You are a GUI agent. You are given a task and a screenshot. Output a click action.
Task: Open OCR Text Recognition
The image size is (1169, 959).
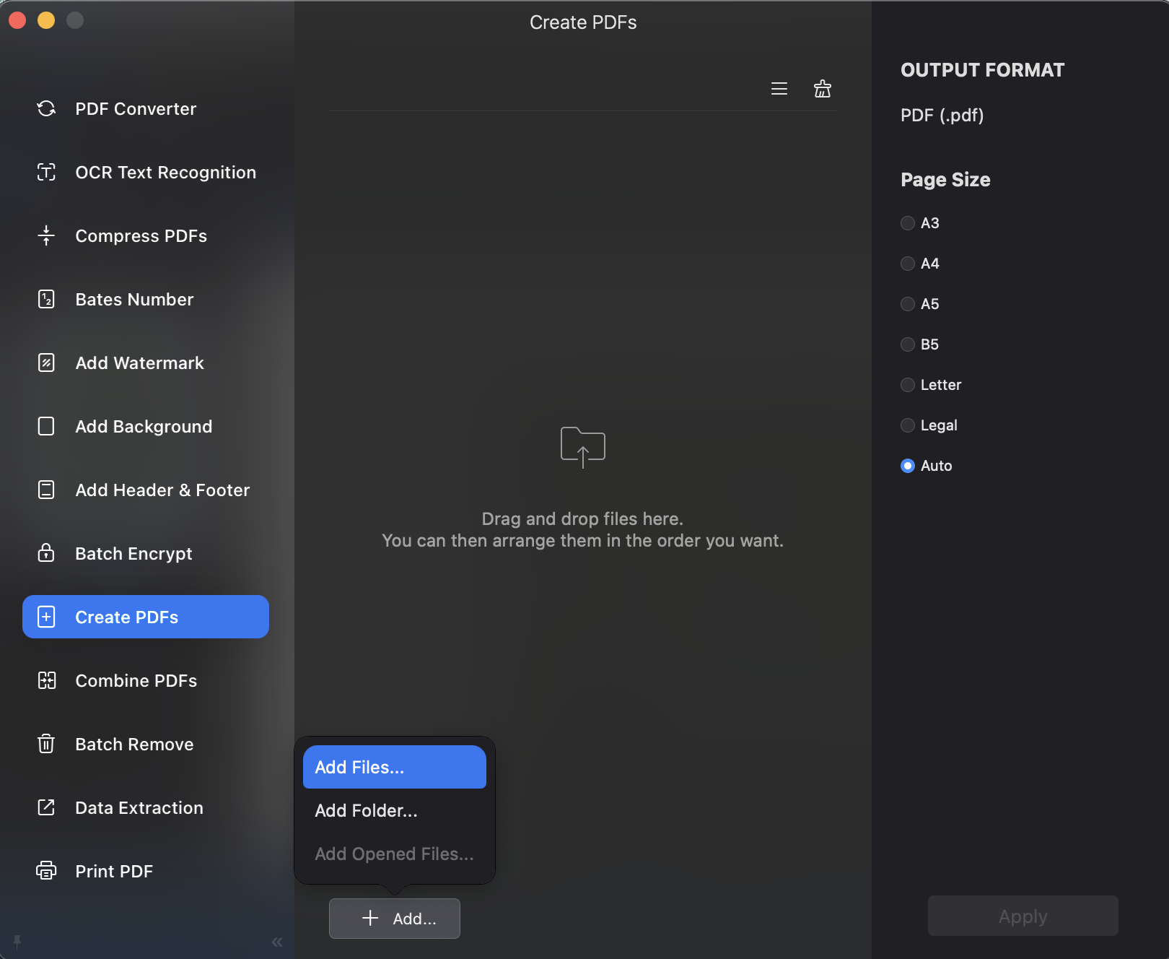[x=165, y=172]
